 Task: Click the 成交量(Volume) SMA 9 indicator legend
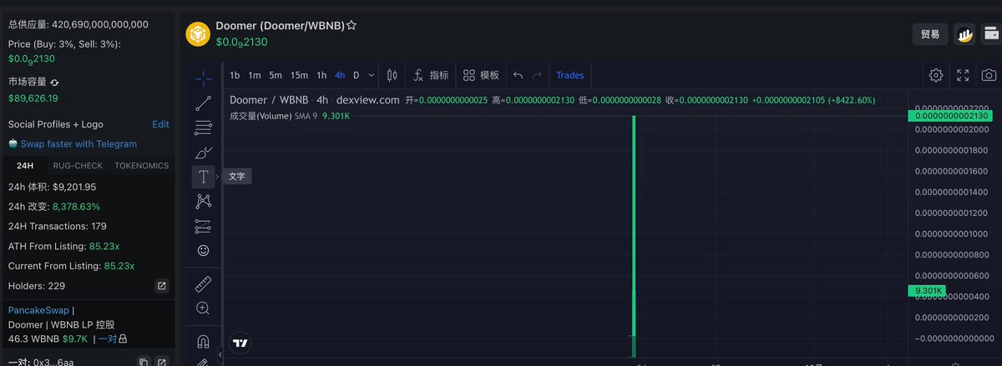pyautogui.click(x=290, y=116)
